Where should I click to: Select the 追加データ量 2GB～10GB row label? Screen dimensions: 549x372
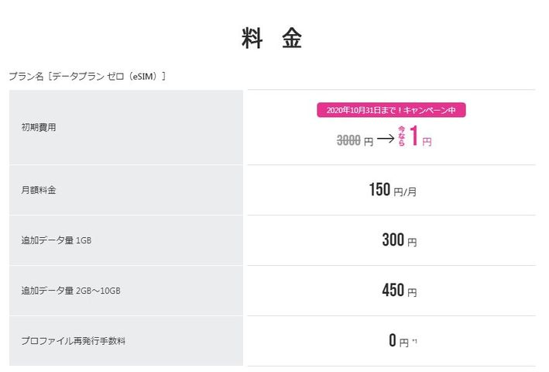coord(71,291)
